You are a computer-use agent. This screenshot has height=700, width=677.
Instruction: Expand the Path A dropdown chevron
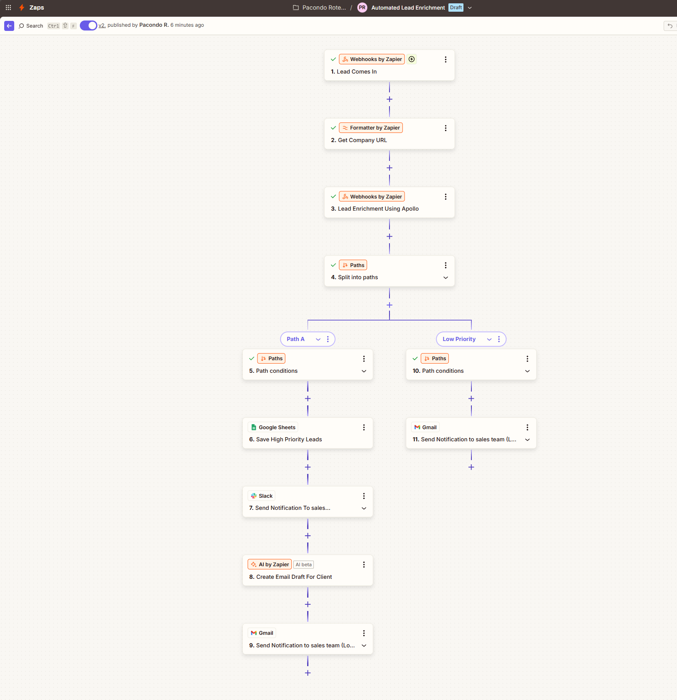pyautogui.click(x=318, y=339)
